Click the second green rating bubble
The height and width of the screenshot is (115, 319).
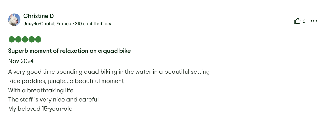click(18, 39)
